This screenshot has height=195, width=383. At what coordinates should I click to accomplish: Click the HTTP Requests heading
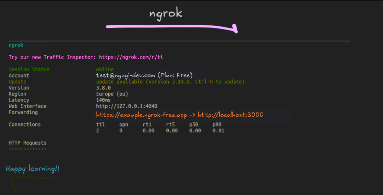pos(27,143)
